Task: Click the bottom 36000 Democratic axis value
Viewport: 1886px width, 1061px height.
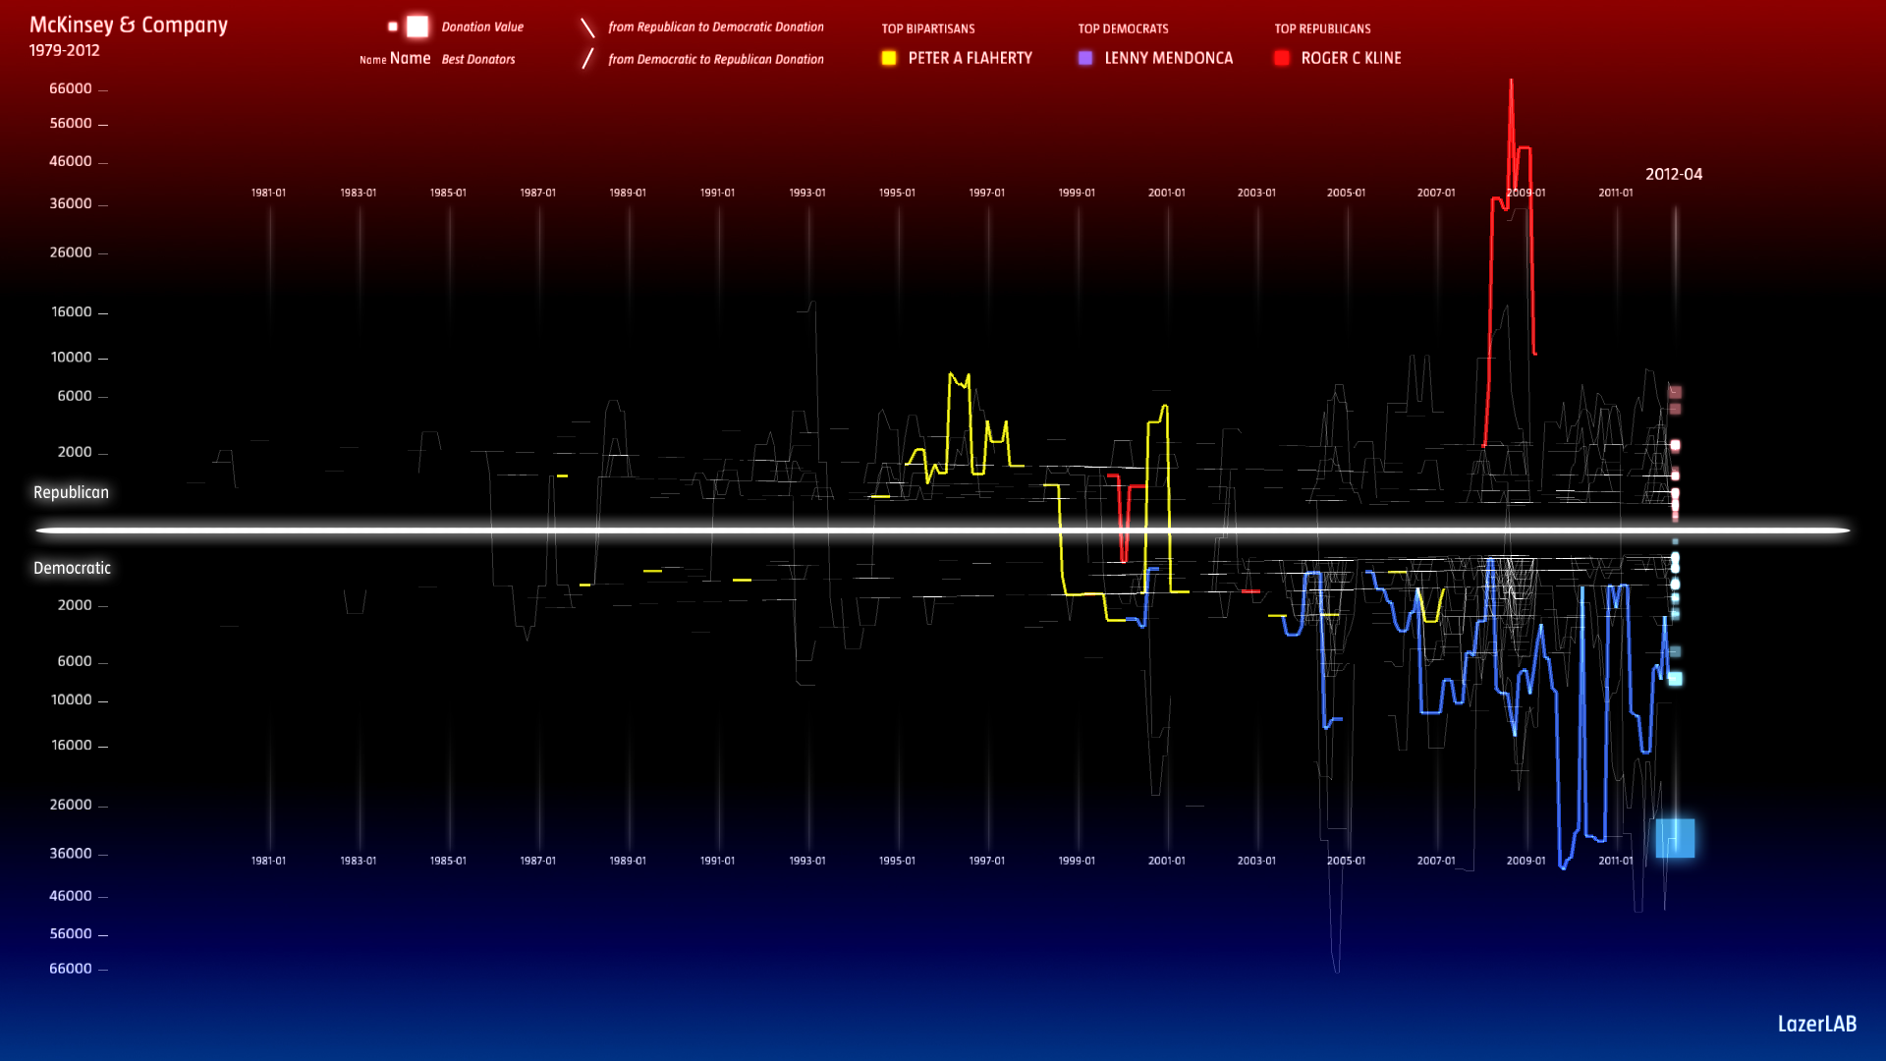Action: [x=71, y=854]
